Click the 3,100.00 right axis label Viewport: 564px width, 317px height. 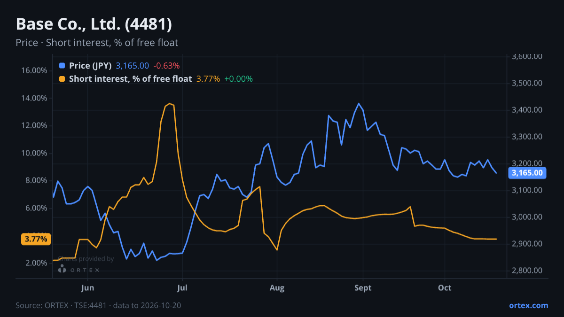pyautogui.click(x=527, y=190)
